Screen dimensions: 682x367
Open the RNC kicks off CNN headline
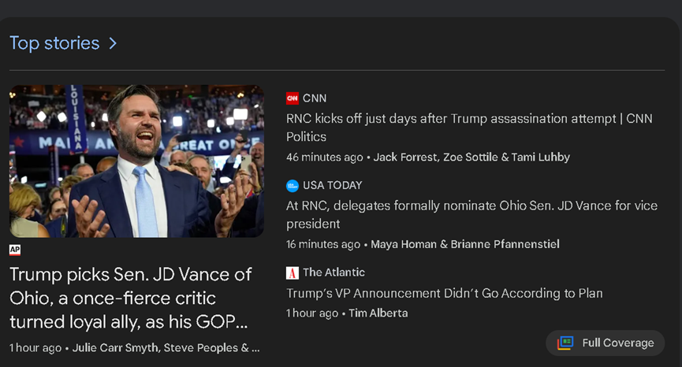pyautogui.click(x=469, y=128)
